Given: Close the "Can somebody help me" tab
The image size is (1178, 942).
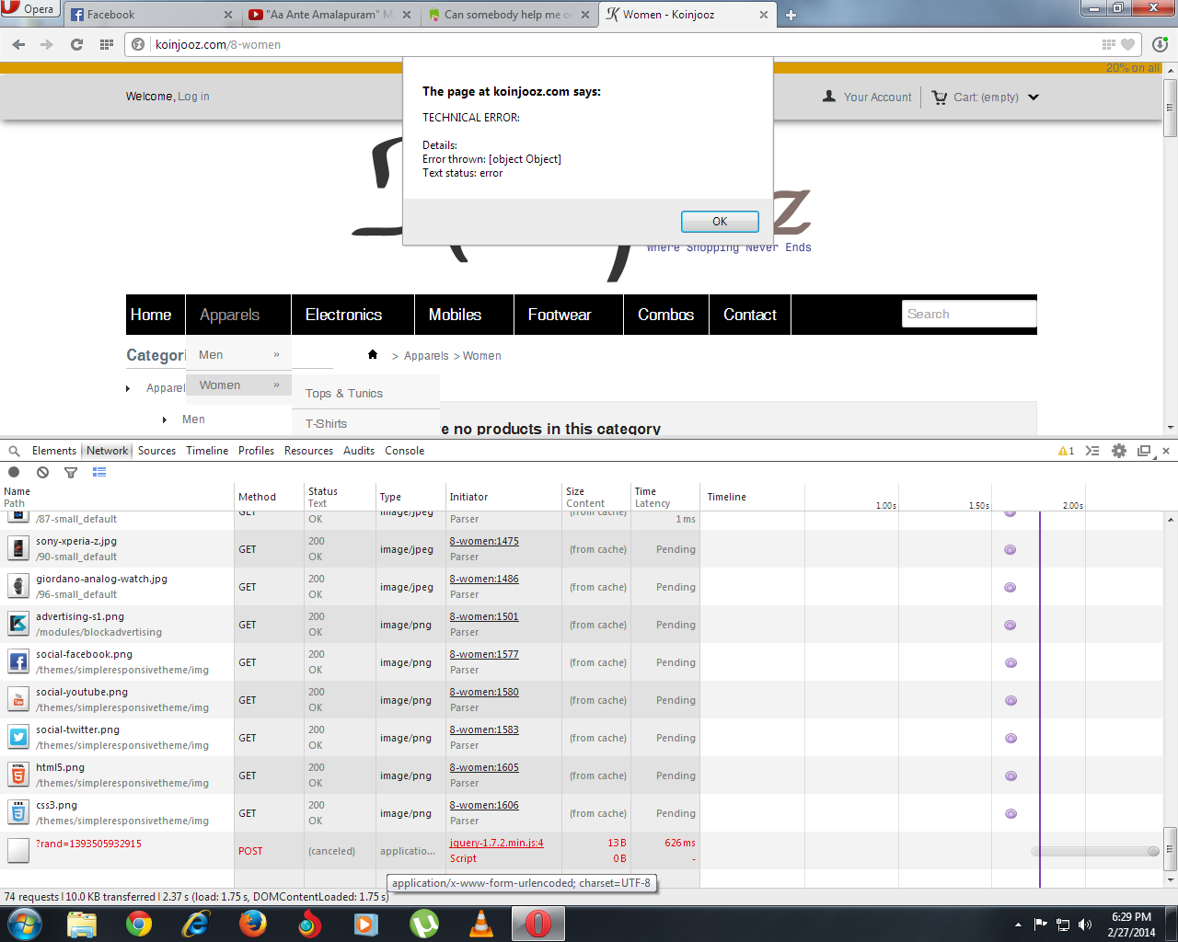Looking at the screenshot, I should pos(585,15).
